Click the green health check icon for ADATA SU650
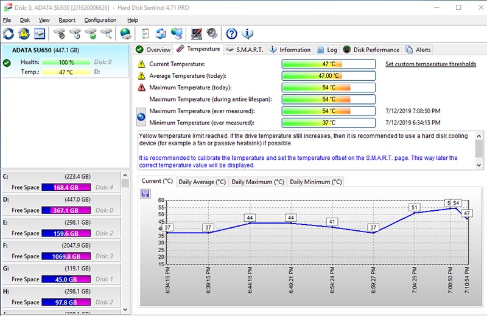This screenshot has height=316, width=487. [x=7, y=63]
